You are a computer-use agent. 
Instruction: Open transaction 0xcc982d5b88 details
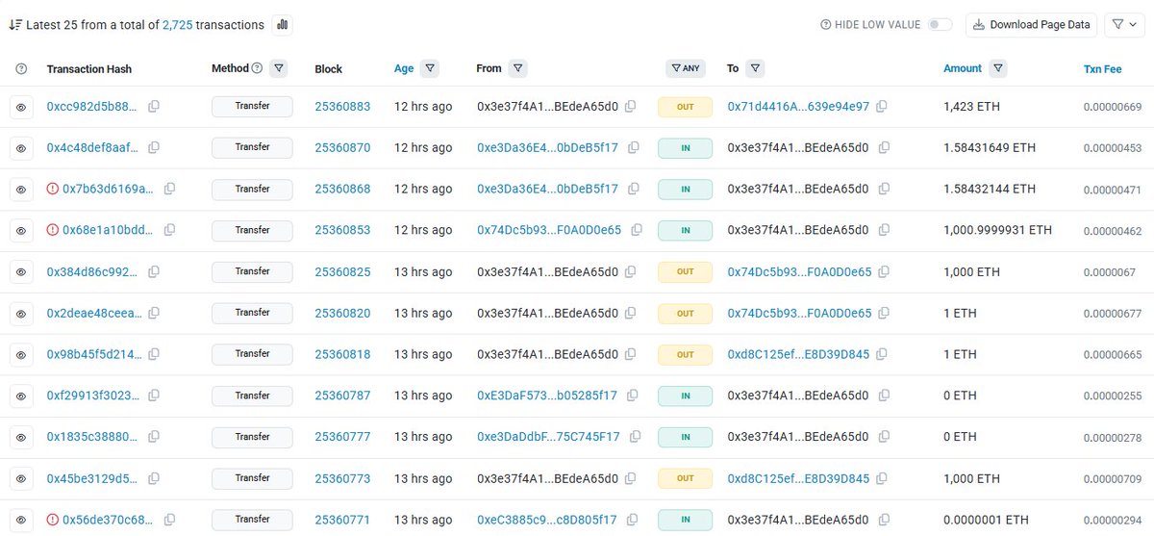[x=92, y=106]
